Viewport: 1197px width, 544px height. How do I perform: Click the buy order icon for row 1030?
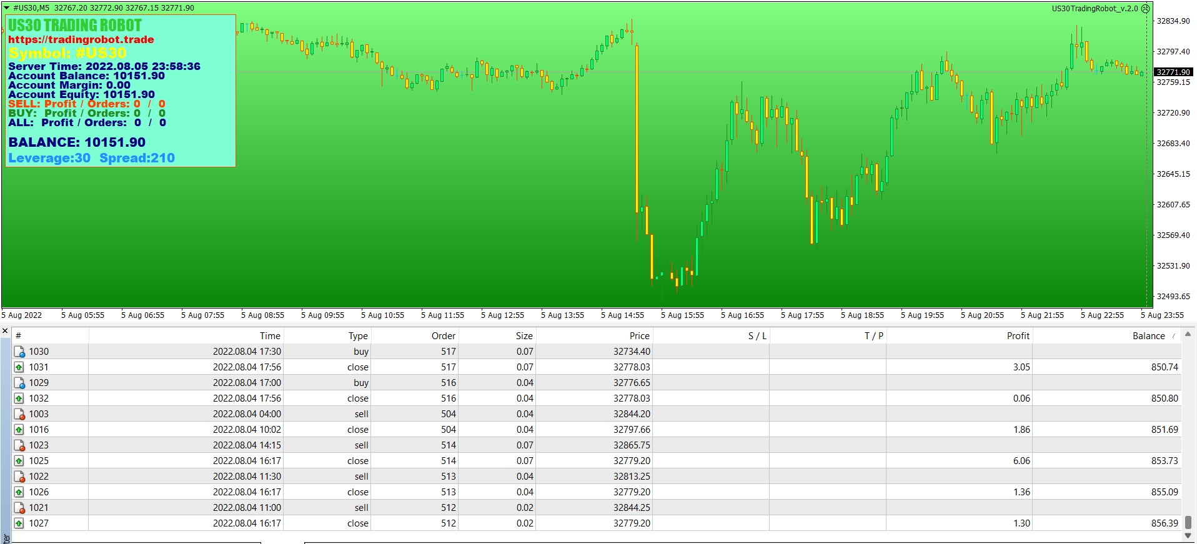click(x=19, y=352)
